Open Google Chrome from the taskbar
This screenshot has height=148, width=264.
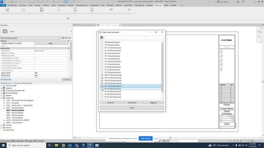tap(63, 145)
